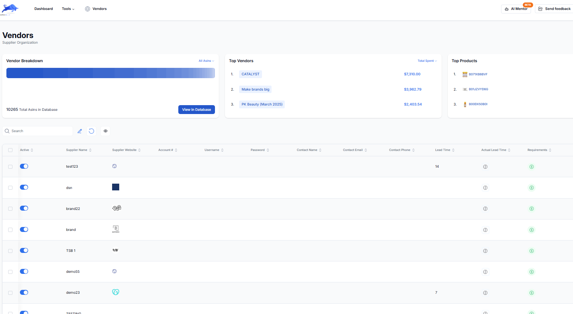Image resolution: width=573 pixels, height=314 pixels.
Task: Open the CATALYST vendor tag
Action: point(251,74)
